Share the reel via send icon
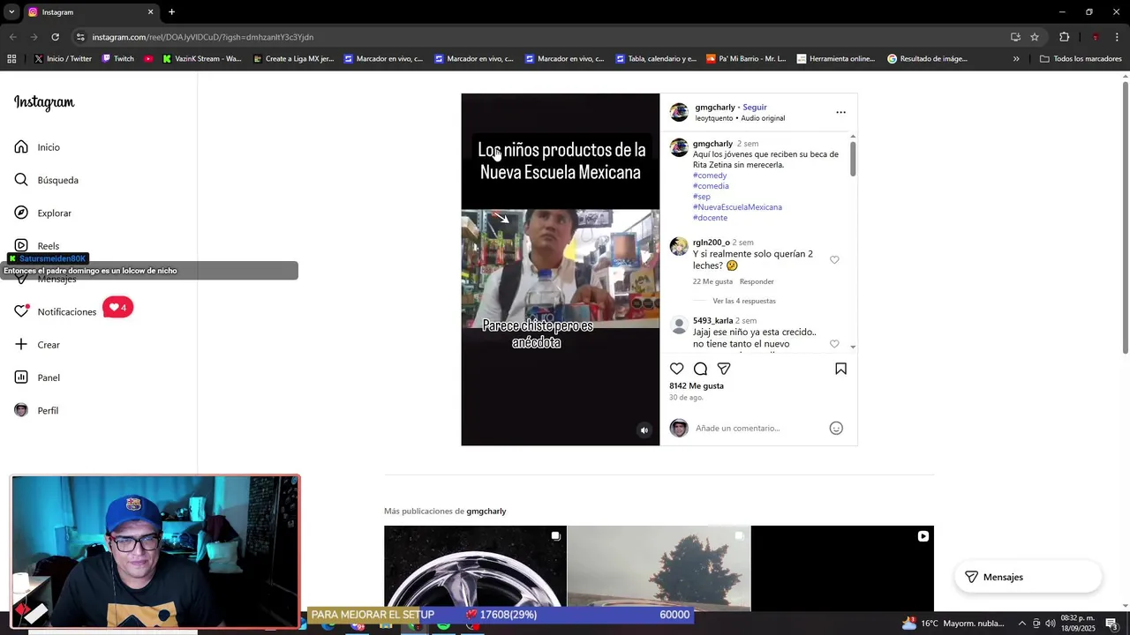Image resolution: width=1130 pixels, height=635 pixels. click(724, 369)
